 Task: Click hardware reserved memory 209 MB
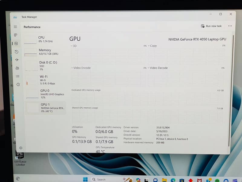pos(160,143)
